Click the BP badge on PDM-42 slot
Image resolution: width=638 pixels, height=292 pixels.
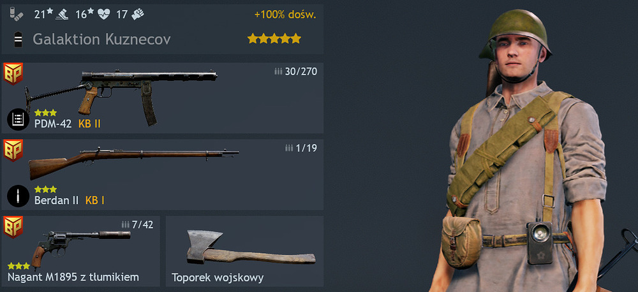(13, 73)
